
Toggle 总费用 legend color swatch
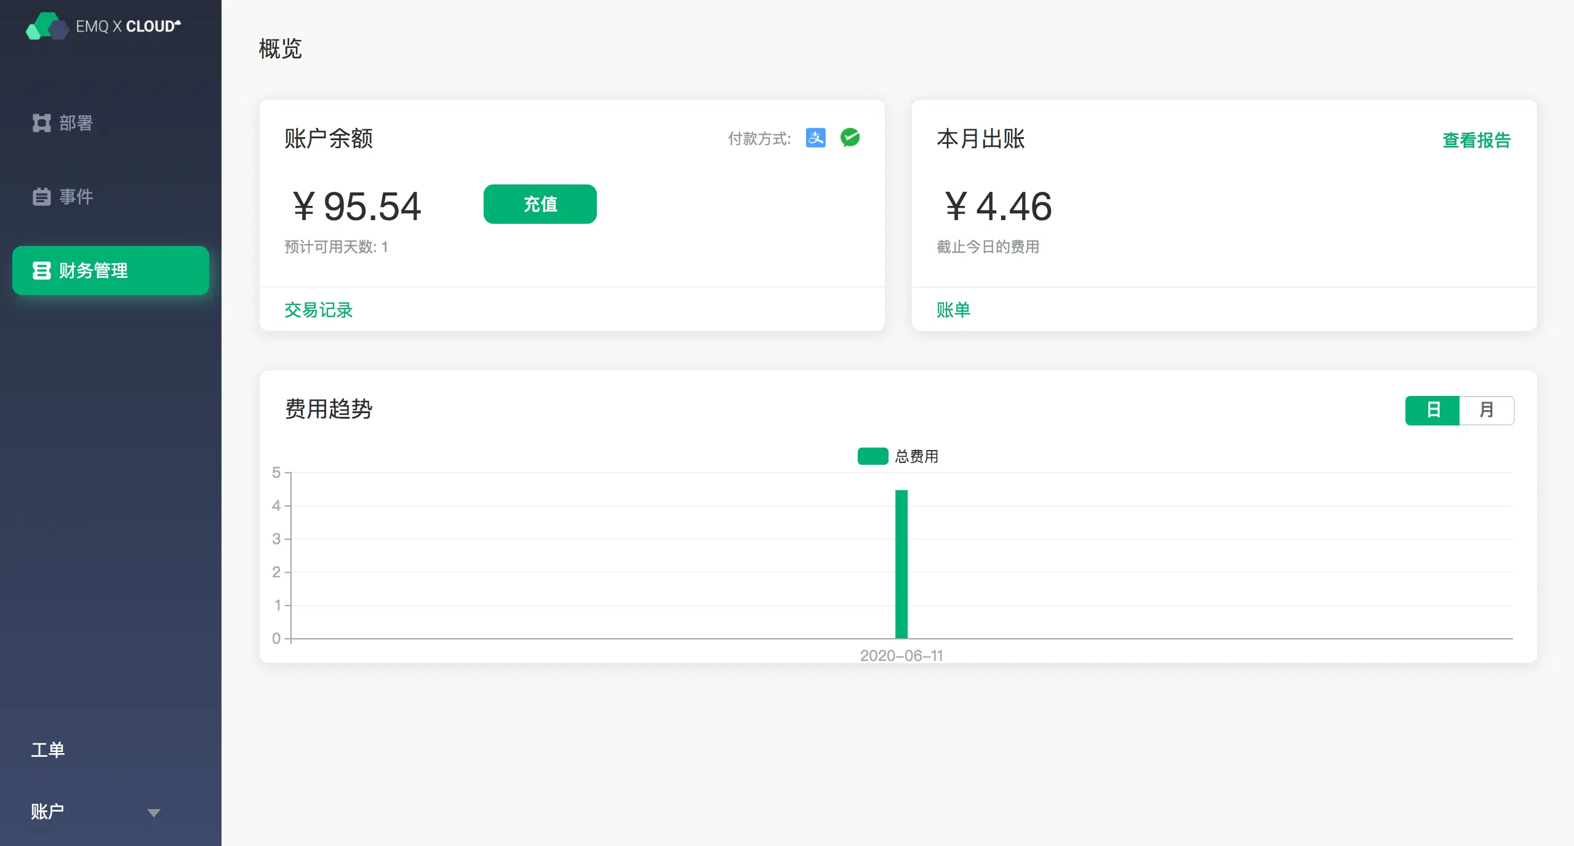[872, 456]
